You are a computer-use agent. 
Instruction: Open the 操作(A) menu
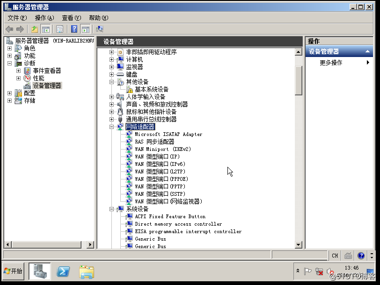(44, 18)
